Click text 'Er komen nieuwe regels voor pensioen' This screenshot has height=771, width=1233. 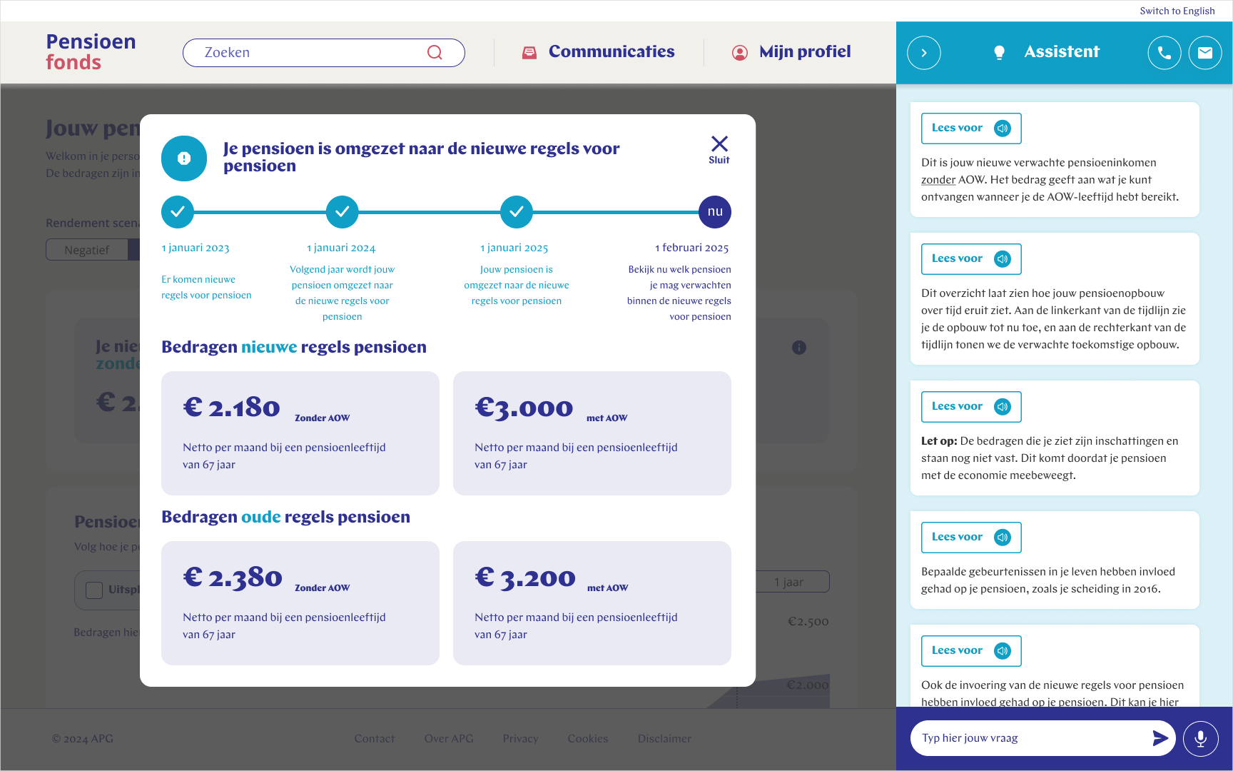(x=206, y=287)
